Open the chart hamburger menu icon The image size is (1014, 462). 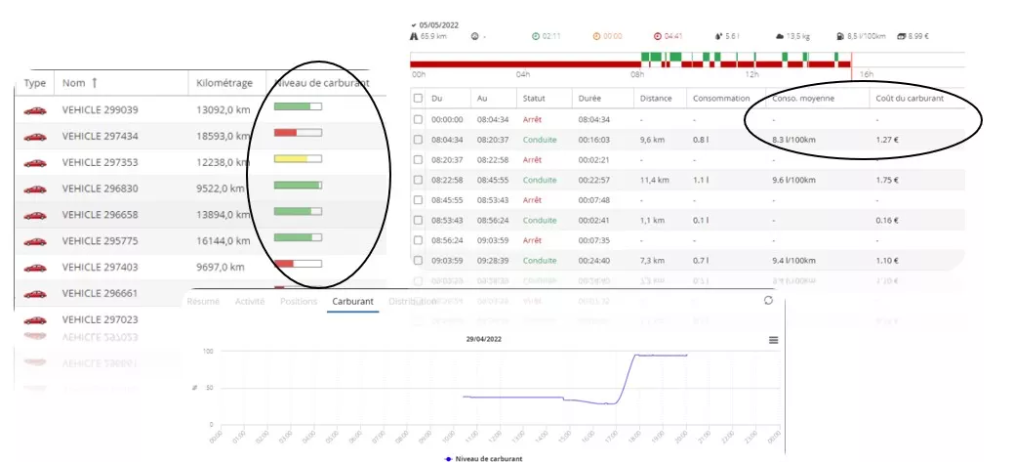[773, 340]
